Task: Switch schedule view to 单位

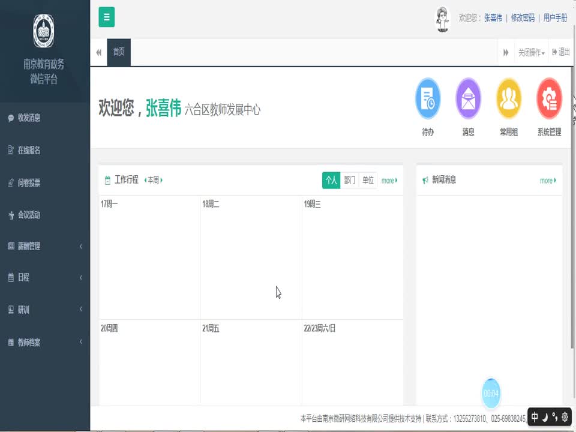Action: [x=368, y=180]
